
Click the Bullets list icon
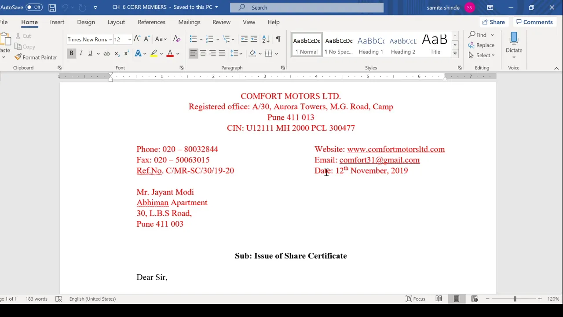[x=193, y=39]
